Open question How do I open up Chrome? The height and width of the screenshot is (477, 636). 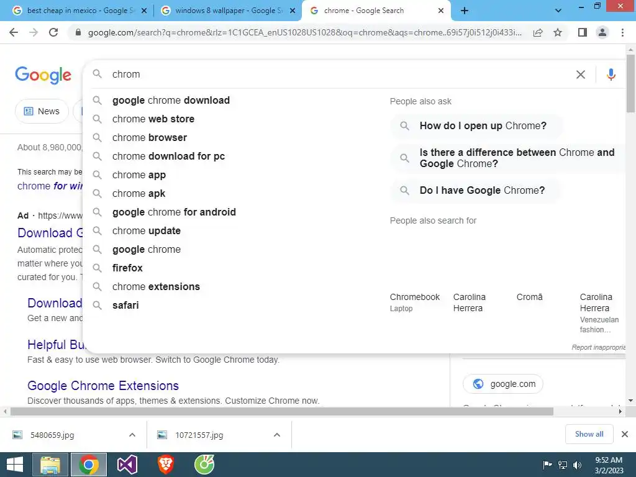click(476, 125)
